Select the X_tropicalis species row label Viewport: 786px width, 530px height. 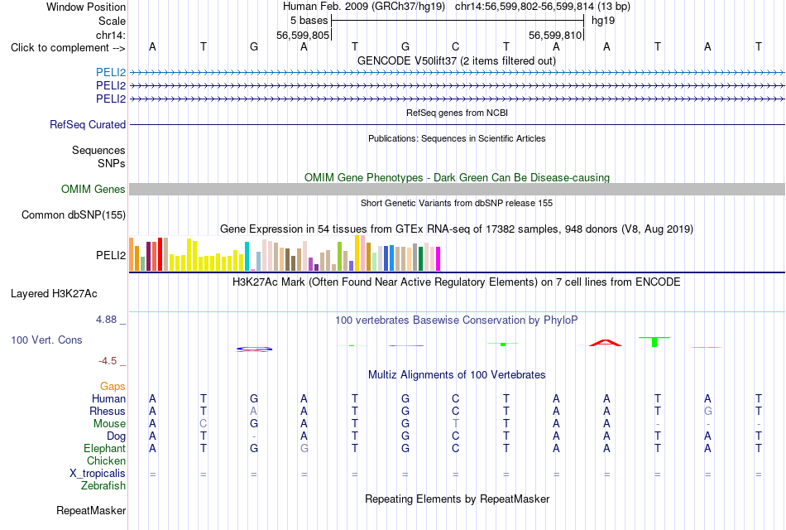[x=98, y=474]
